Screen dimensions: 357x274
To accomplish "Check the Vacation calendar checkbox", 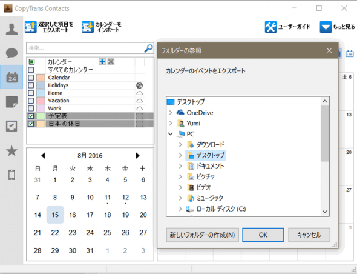I will pos(31,101).
